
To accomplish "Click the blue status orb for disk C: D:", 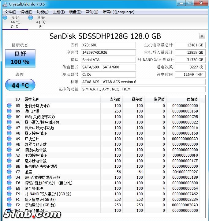I will pyautogui.click(x=5, y=17).
